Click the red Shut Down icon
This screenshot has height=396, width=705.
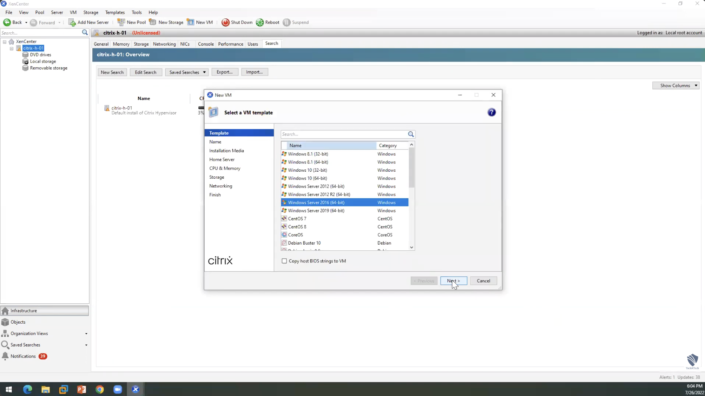[225, 22]
